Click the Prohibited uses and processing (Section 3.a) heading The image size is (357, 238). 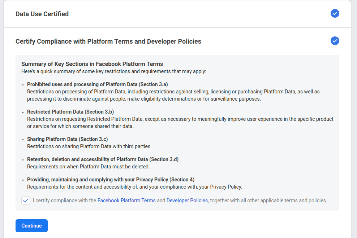[x=98, y=84]
